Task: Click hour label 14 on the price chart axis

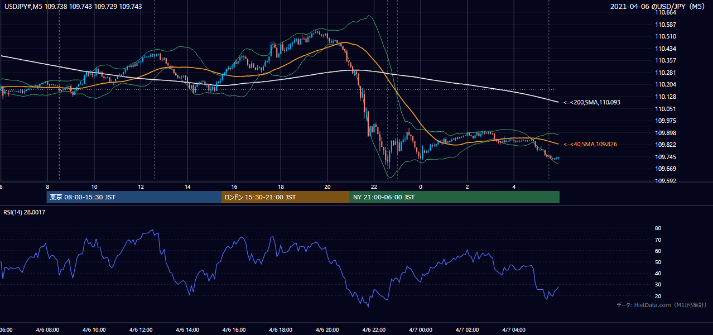Action: (x=187, y=186)
